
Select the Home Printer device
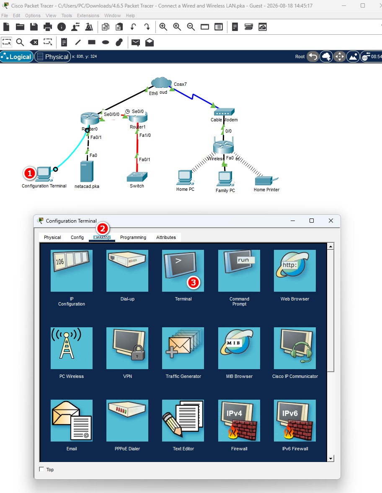point(266,181)
